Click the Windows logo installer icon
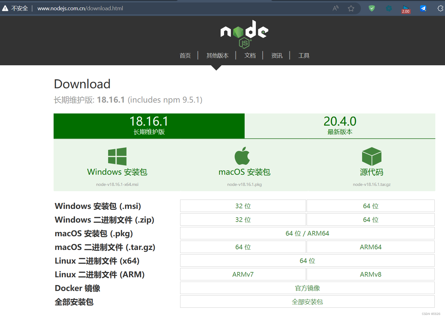 pyautogui.click(x=117, y=156)
